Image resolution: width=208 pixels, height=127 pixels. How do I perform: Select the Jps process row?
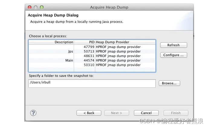[x=92, y=51]
